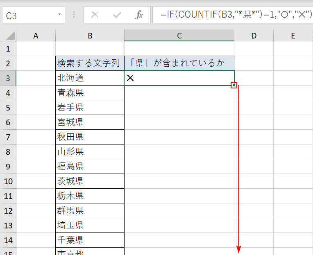This screenshot has width=313, height=255.
Task: Select cell containing 青森県
Action: [90, 93]
